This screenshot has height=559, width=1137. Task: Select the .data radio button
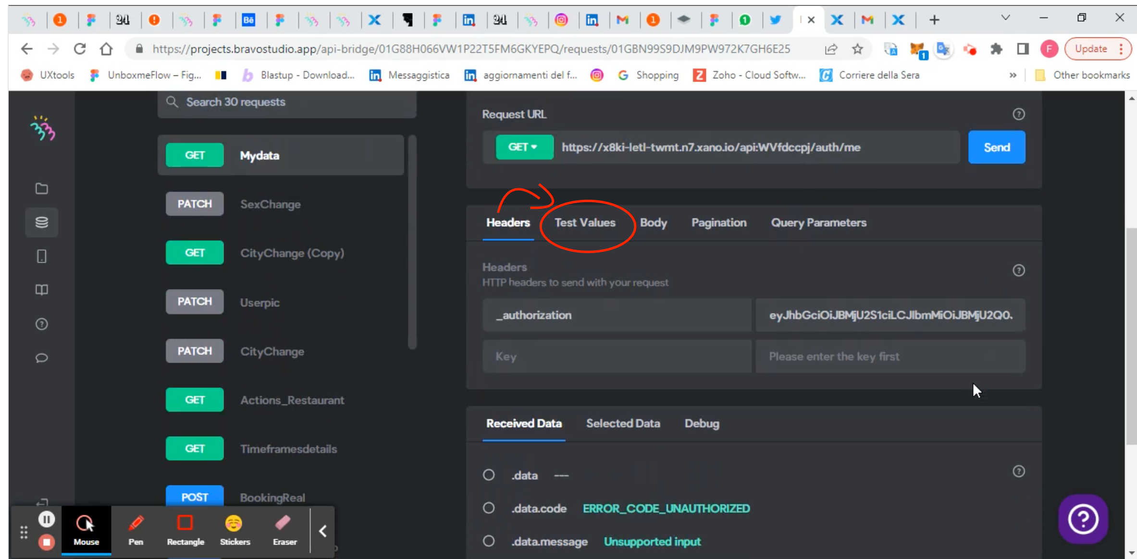point(489,475)
